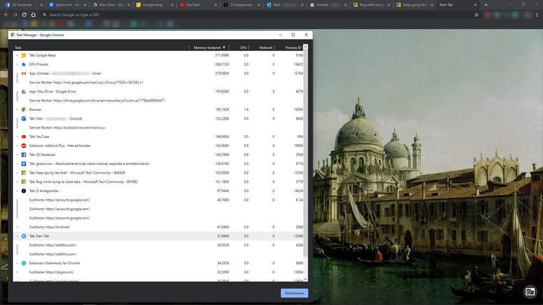Close the Google Keep browser tab

[x=172, y=5]
